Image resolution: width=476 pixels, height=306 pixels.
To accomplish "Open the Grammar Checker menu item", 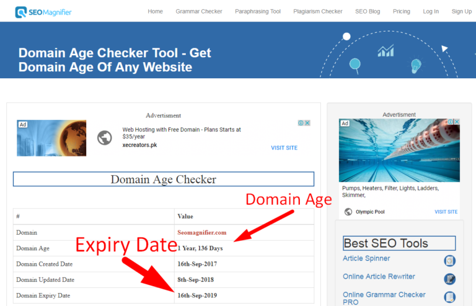I will [199, 11].
